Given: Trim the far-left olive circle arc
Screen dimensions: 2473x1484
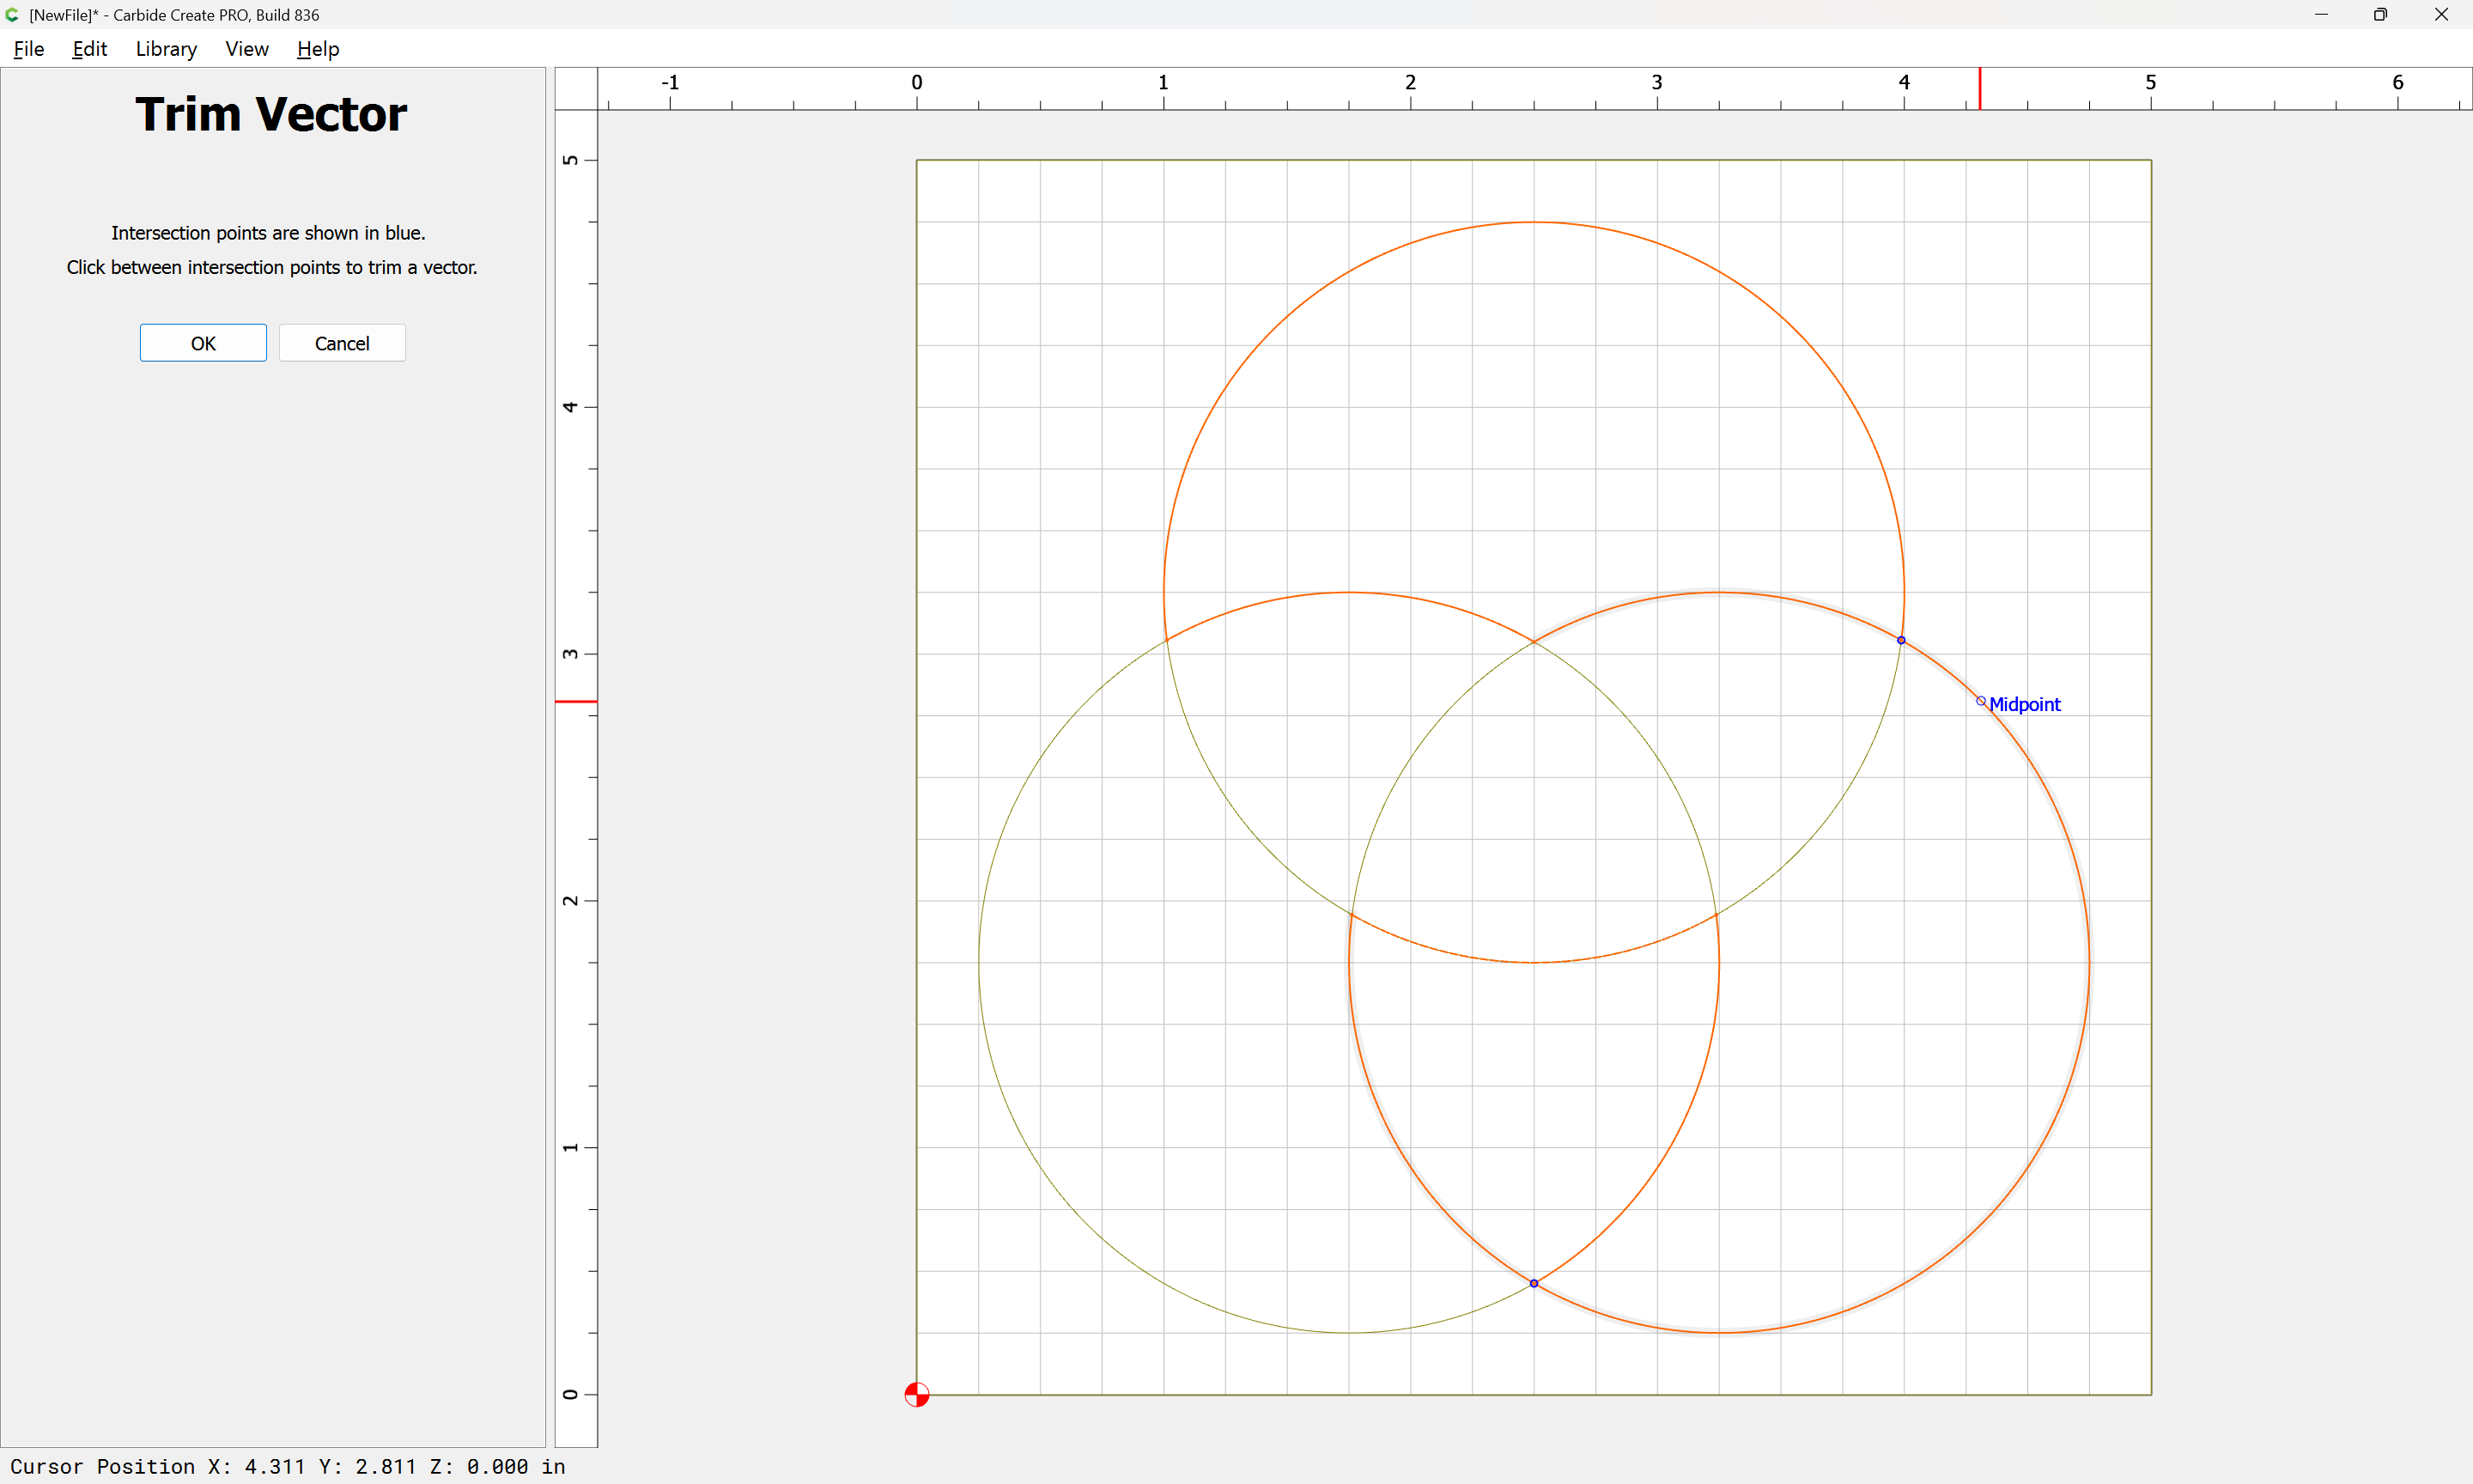Looking at the screenshot, I should tap(980, 962).
